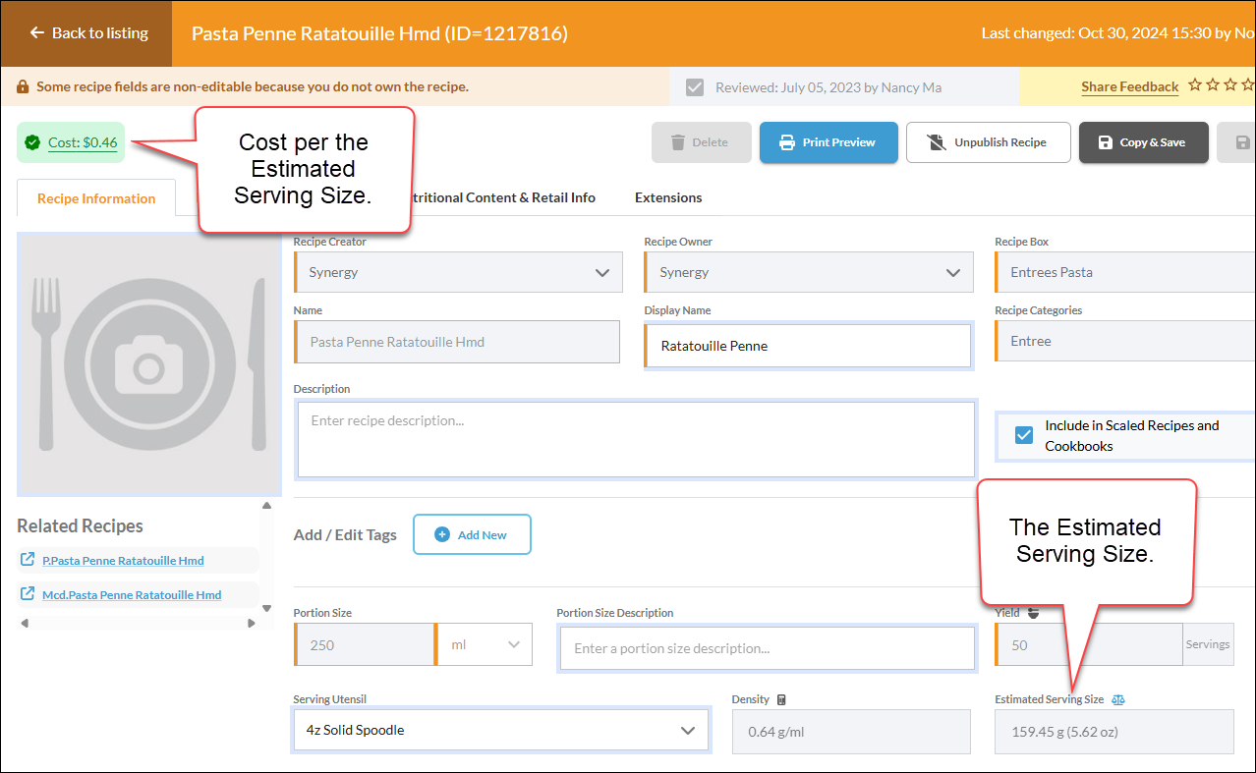Click the Density calculator icon
Viewport: 1256px width, 773px height.
pyautogui.click(x=781, y=699)
